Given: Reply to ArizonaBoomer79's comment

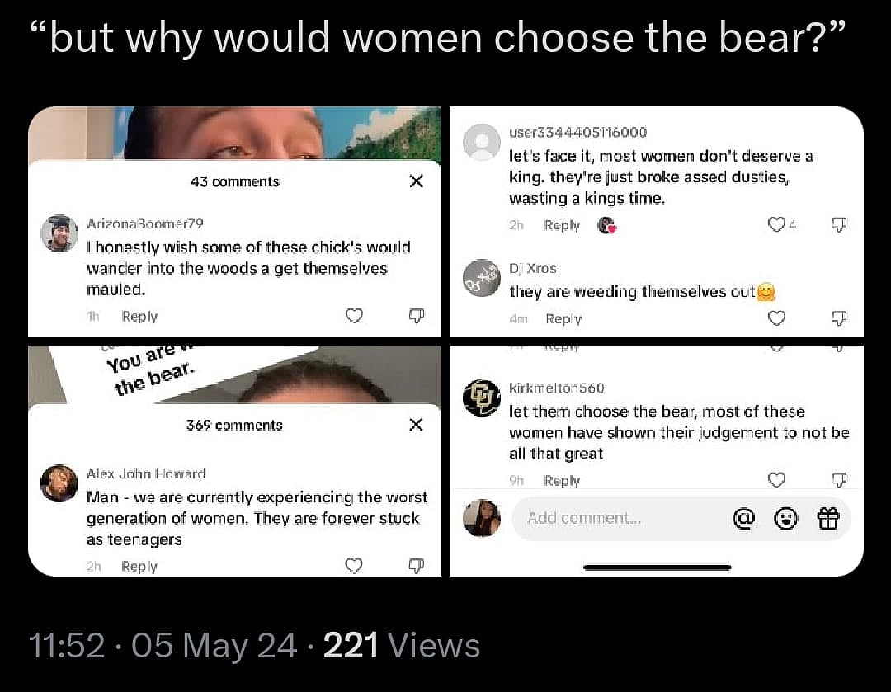Looking at the screenshot, I should click(139, 316).
